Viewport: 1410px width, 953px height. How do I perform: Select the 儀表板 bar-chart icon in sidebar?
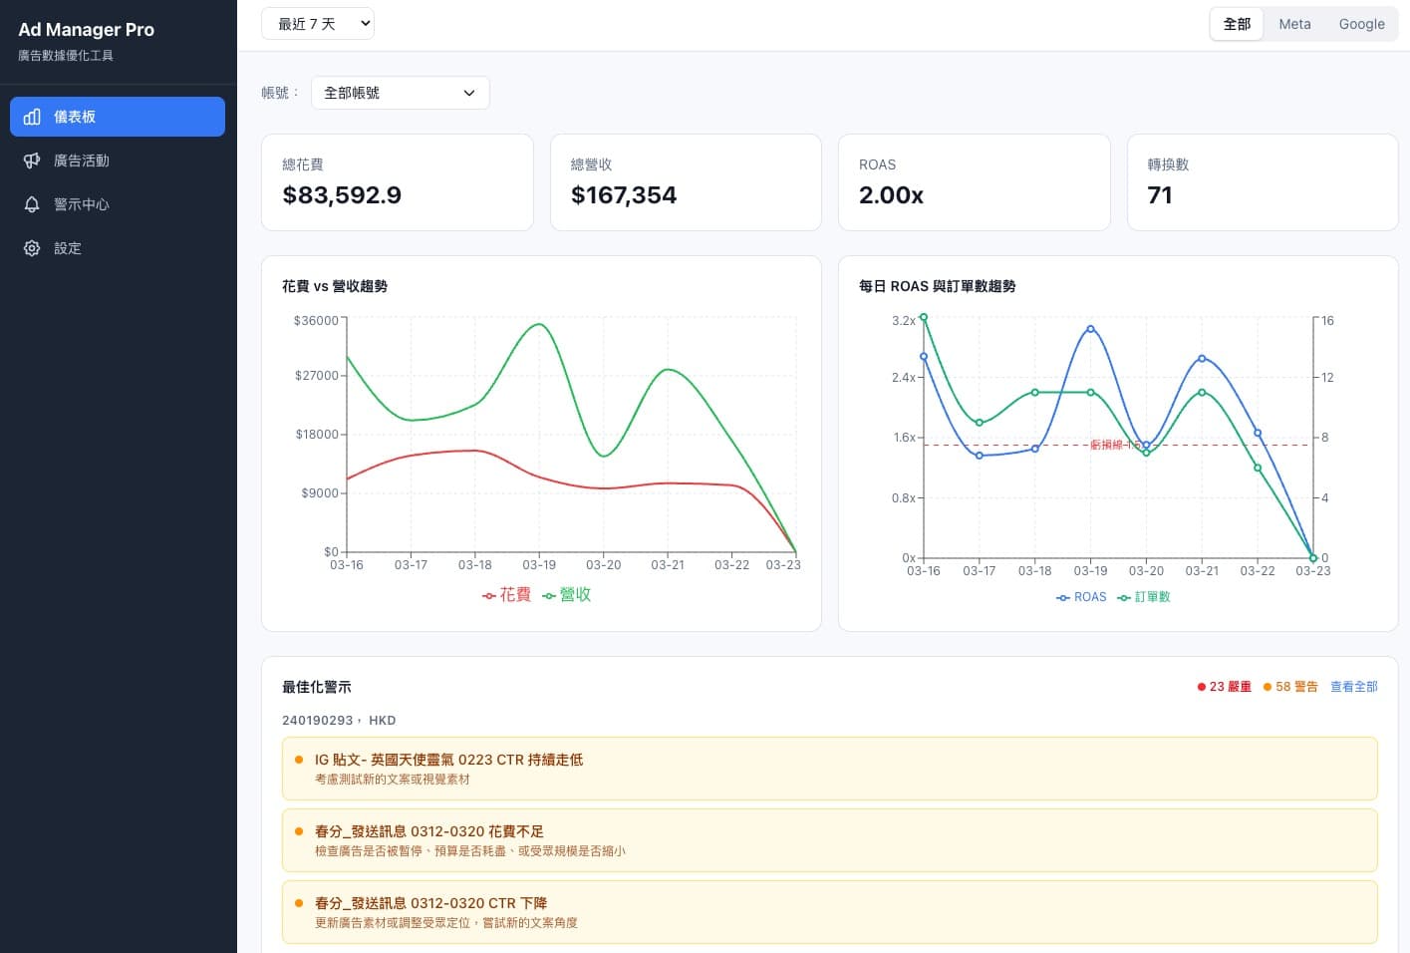[32, 117]
